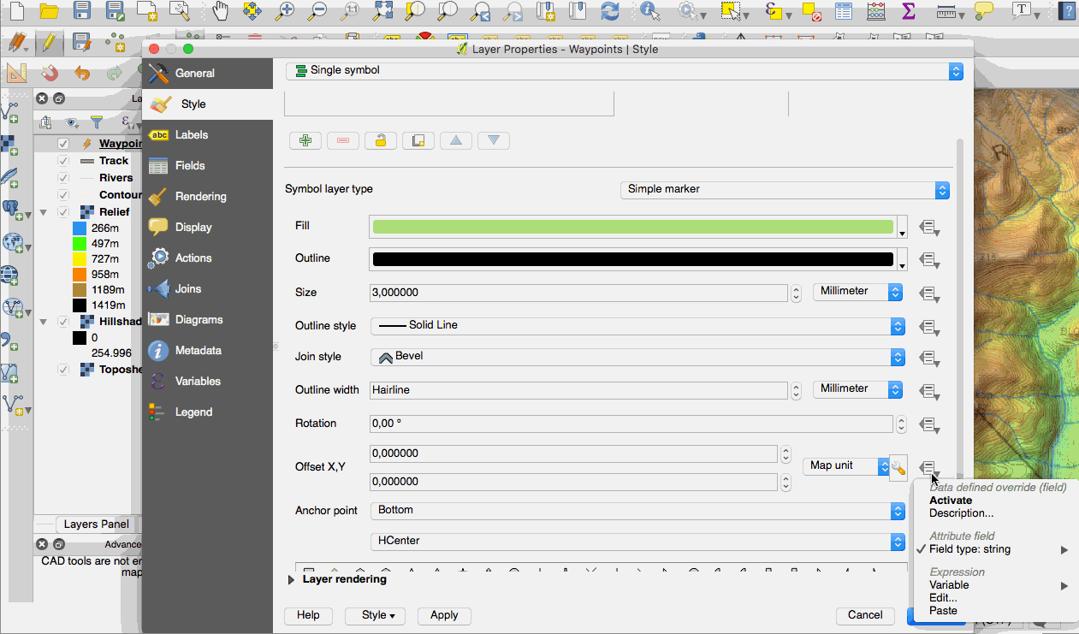Open the Symbol layer type dropdown
This screenshot has height=634, width=1079.
tap(785, 190)
